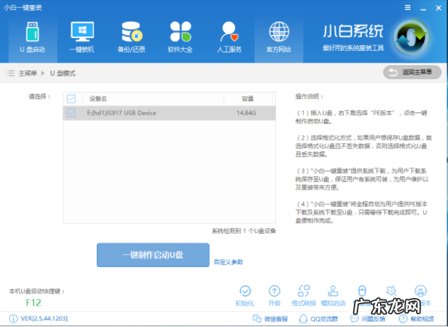This screenshot has width=448, height=327.
Task: Click 主菜单 in the breadcrumb
Action: click(28, 73)
